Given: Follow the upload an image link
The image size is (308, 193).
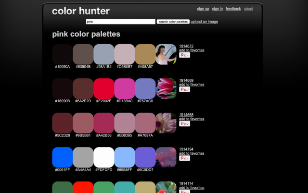Looking at the screenshot, I should click(204, 22).
